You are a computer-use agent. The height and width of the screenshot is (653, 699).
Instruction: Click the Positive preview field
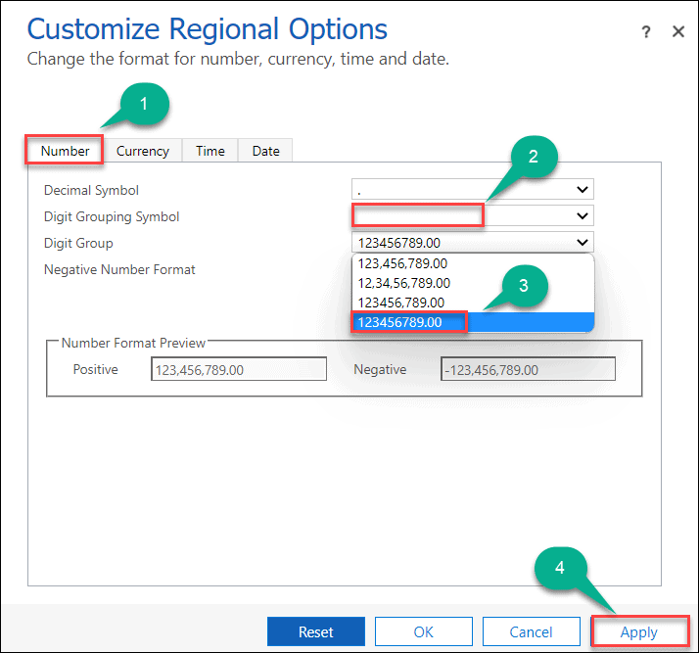239,369
